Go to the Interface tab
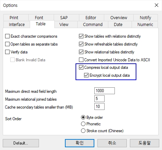The height and width of the screenshot is (150, 162). (17, 25)
